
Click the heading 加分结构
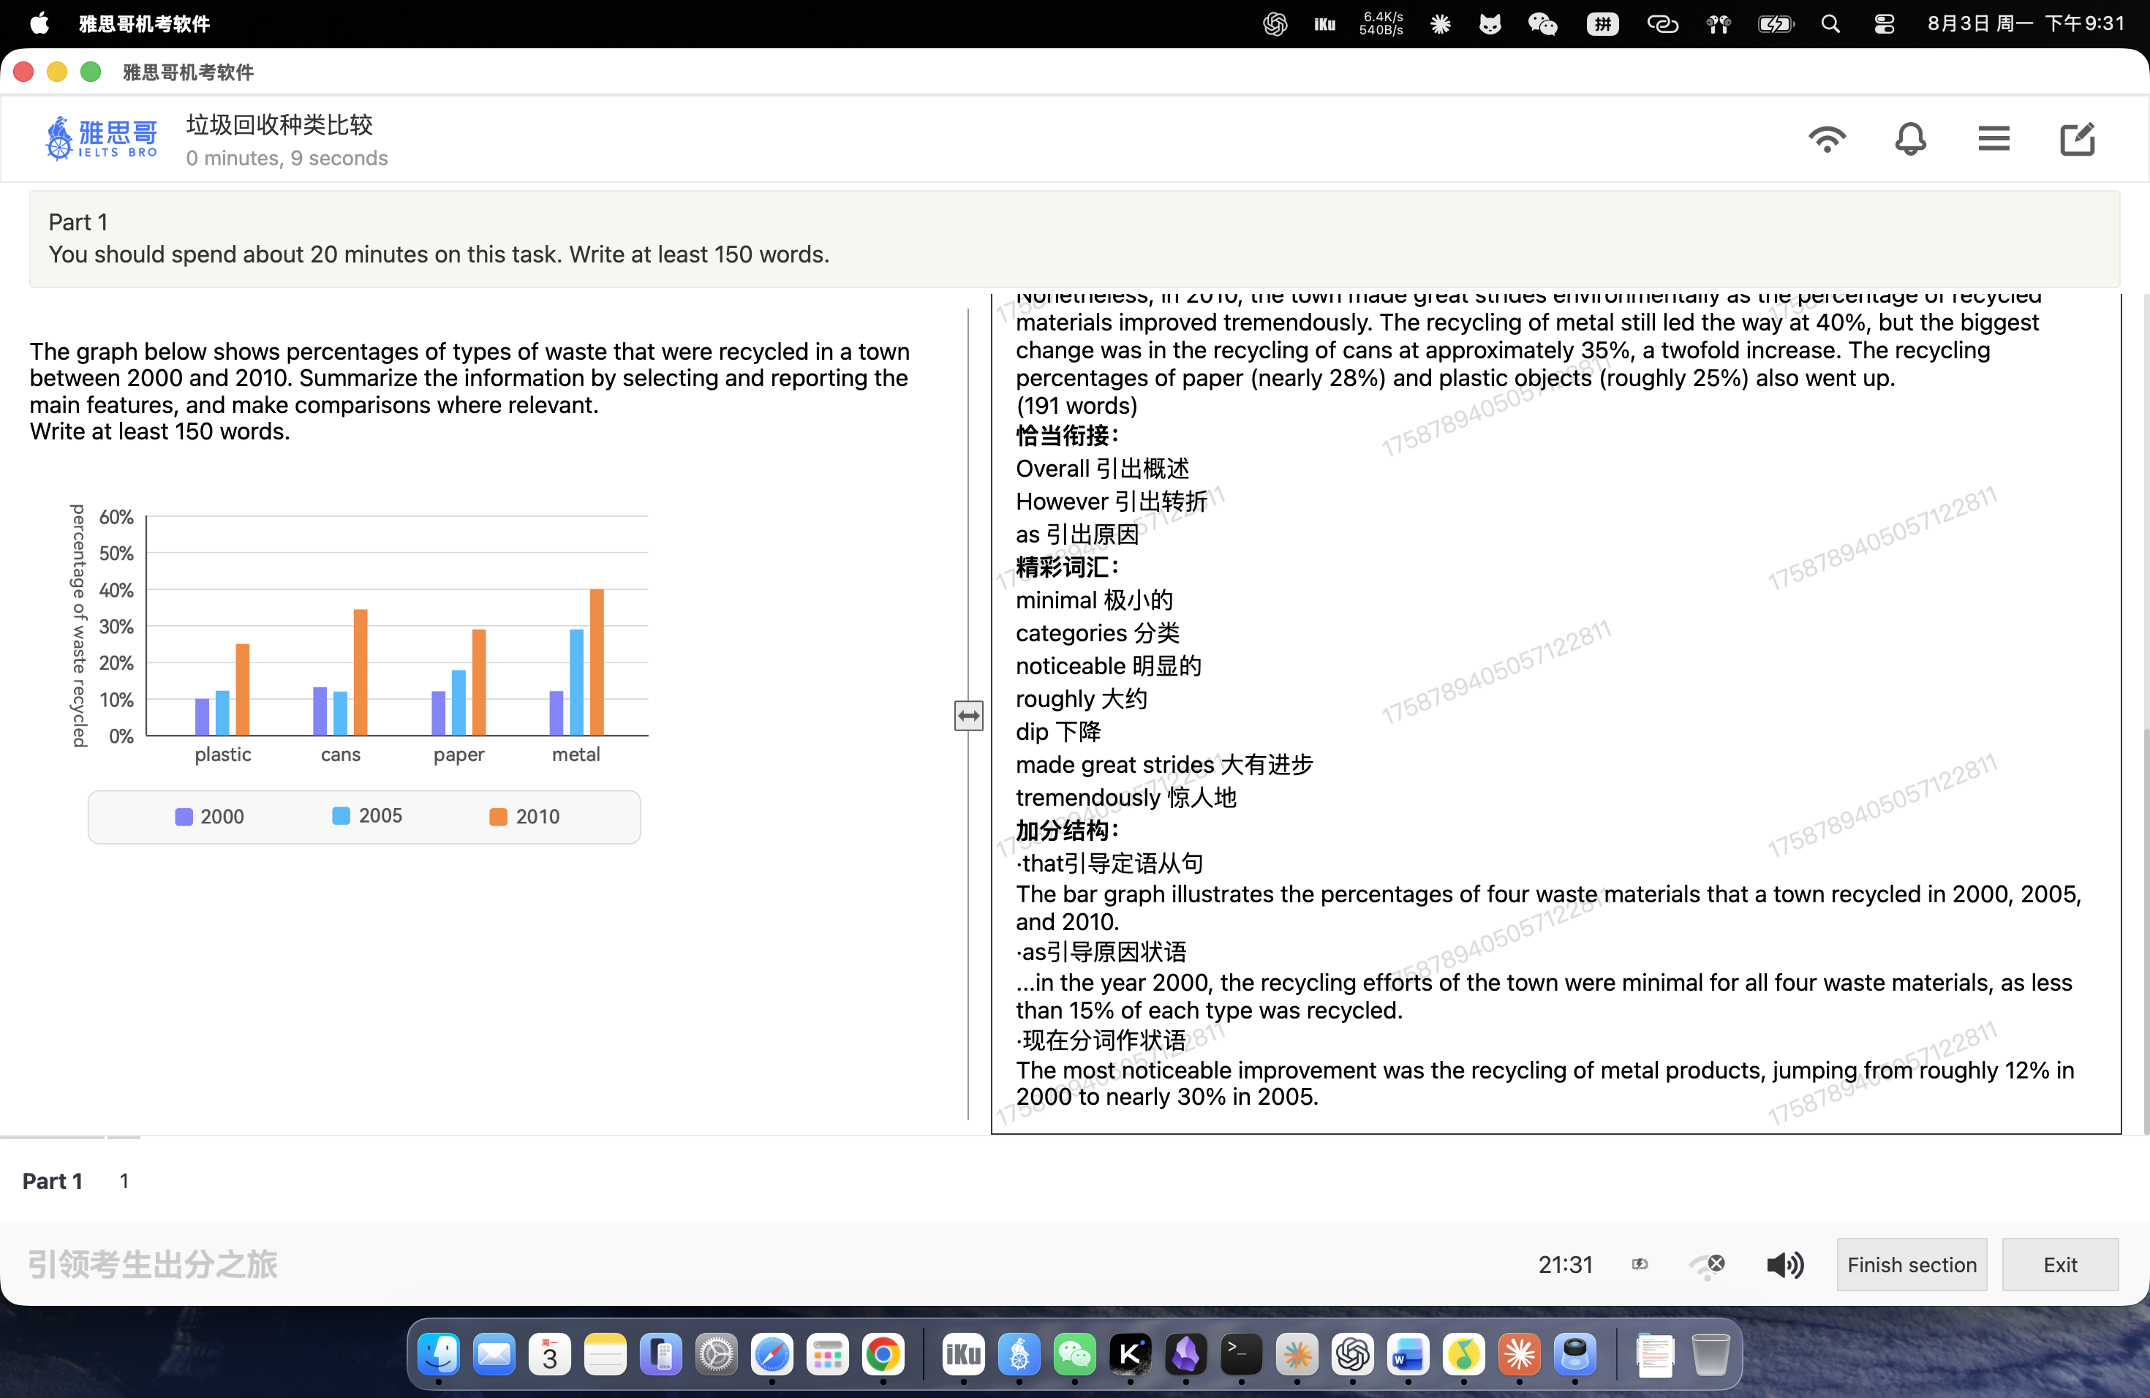[x=1067, y=830]
